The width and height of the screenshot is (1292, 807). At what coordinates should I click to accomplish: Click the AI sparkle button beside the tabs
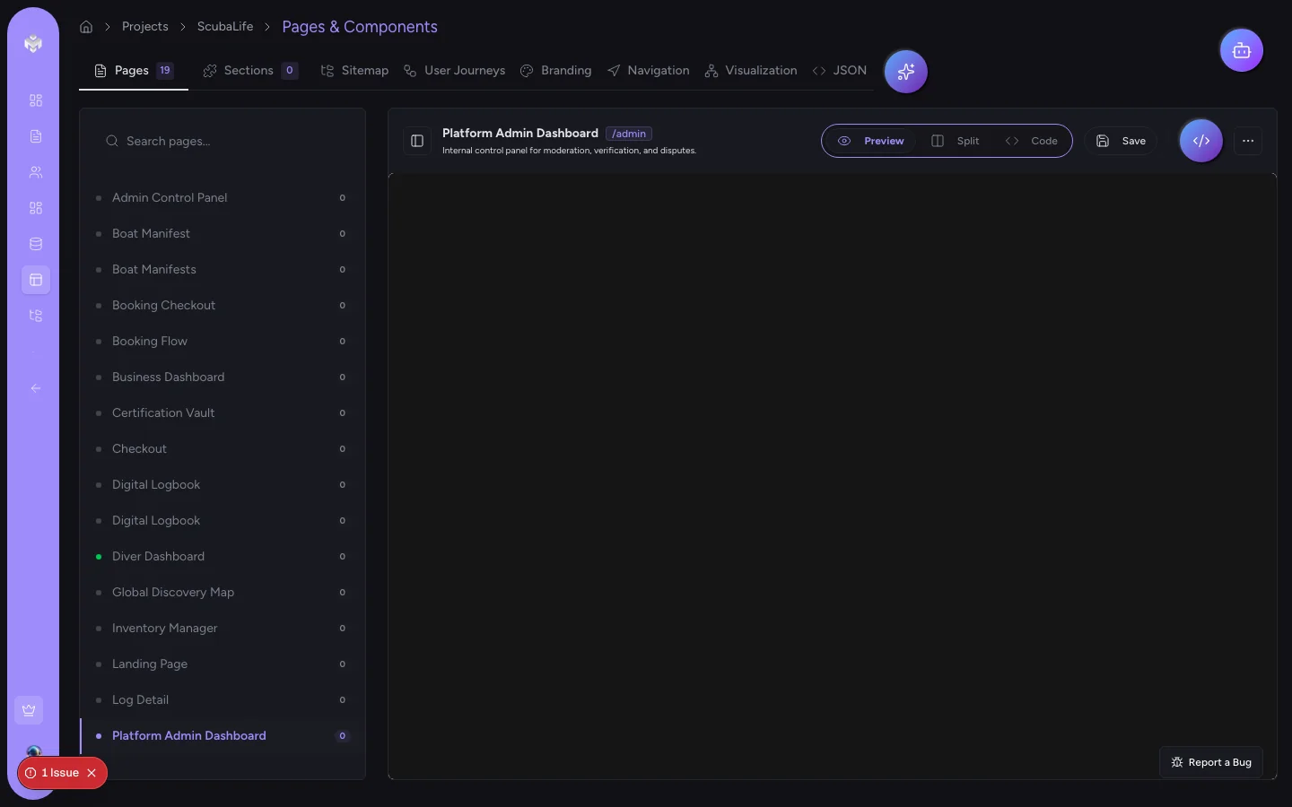pos(905,71)
